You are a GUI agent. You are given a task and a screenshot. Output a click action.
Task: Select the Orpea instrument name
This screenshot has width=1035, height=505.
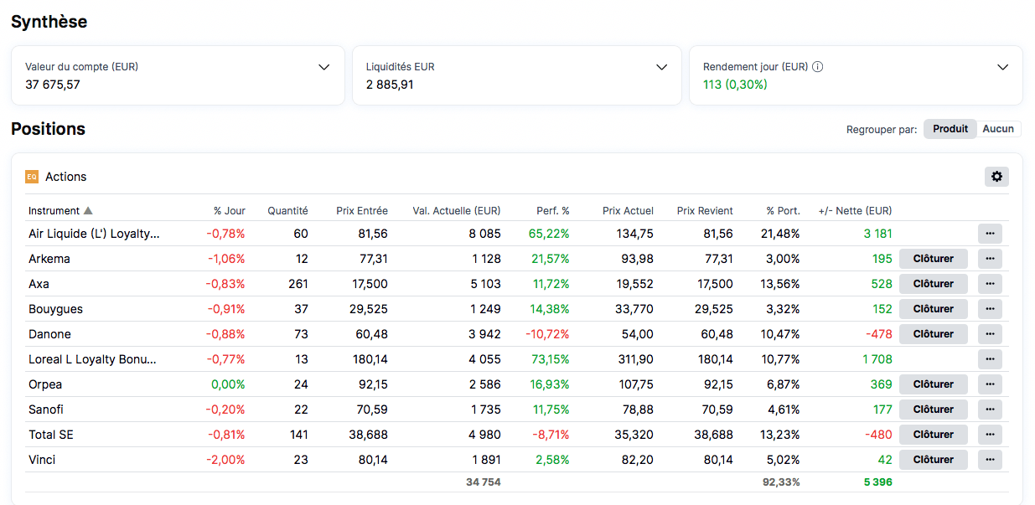(x=45, y=384)
